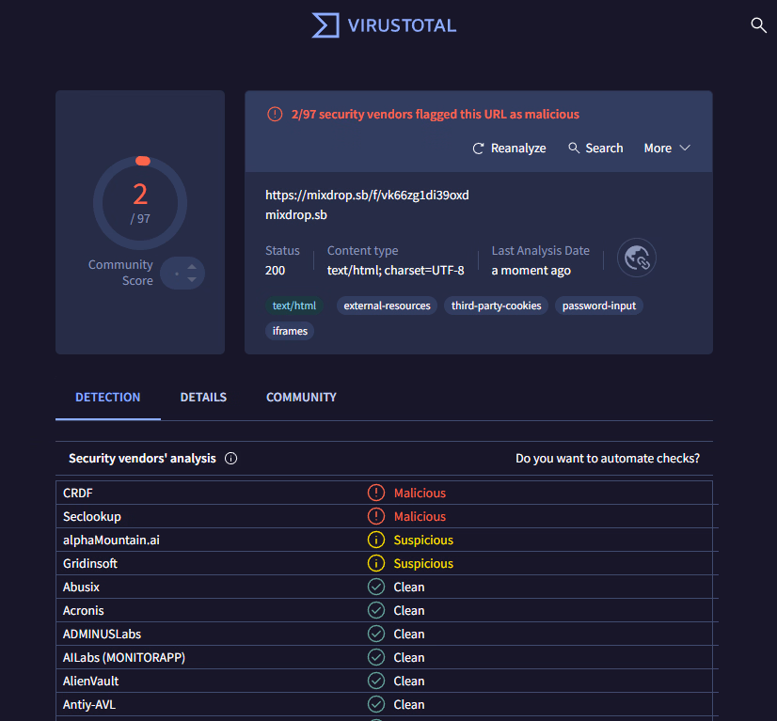This screenshot has width=777, height=721.
Task: Open the COMMUNITY tab
Action: pyautogui.click(x=301, y=397)
